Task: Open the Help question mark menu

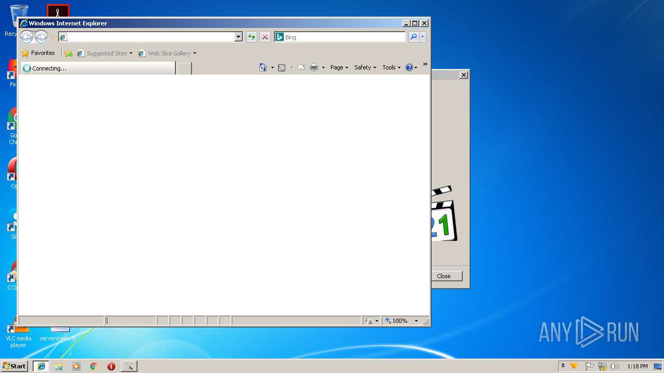Action: [411, 67]
